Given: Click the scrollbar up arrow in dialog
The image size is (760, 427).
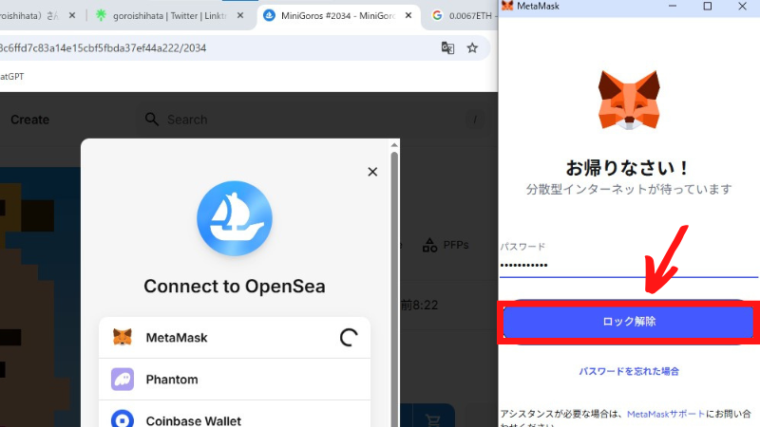Looking at the screenshot, I should [x=394, y=145].
